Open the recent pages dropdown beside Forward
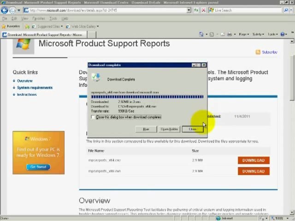 [19, 10]
